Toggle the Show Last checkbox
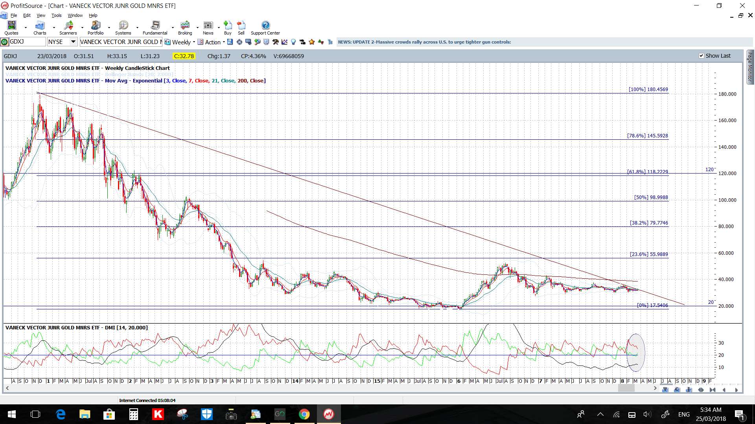 click(x=701, y=56)
